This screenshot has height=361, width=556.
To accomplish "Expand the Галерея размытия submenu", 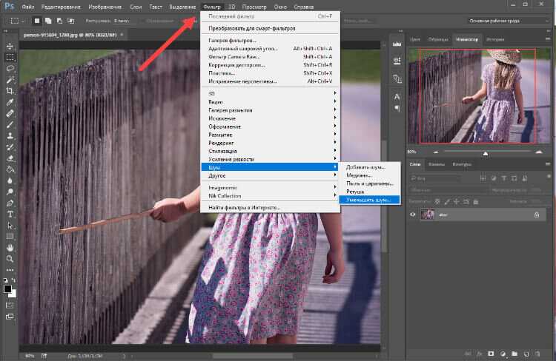I will click(x=270, y=110).
